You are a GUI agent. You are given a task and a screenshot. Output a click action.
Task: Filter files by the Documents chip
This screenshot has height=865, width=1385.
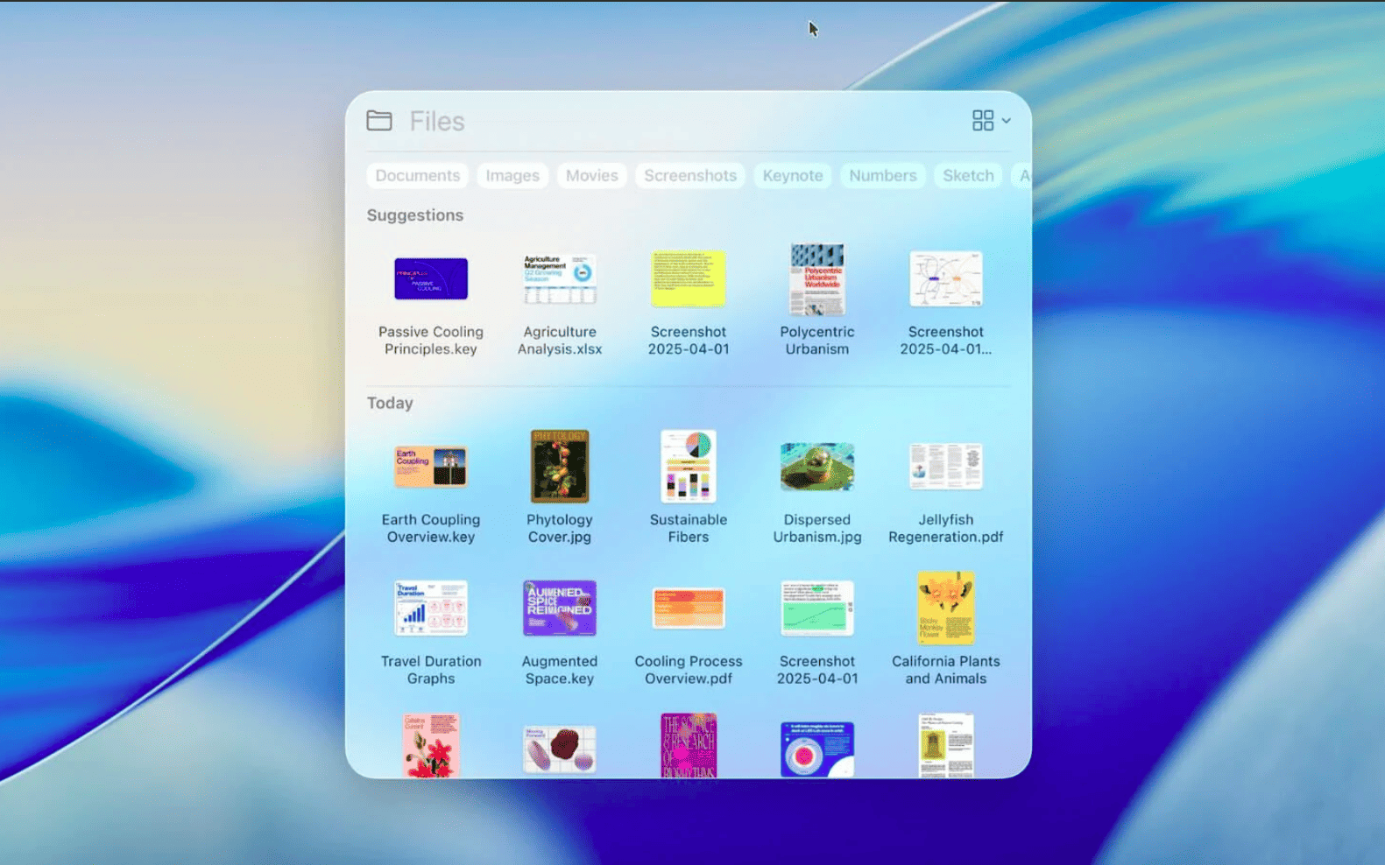click(418, 176)
